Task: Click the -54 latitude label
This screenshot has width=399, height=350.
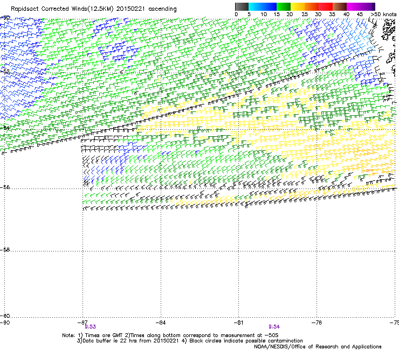Action: (5, 128)
